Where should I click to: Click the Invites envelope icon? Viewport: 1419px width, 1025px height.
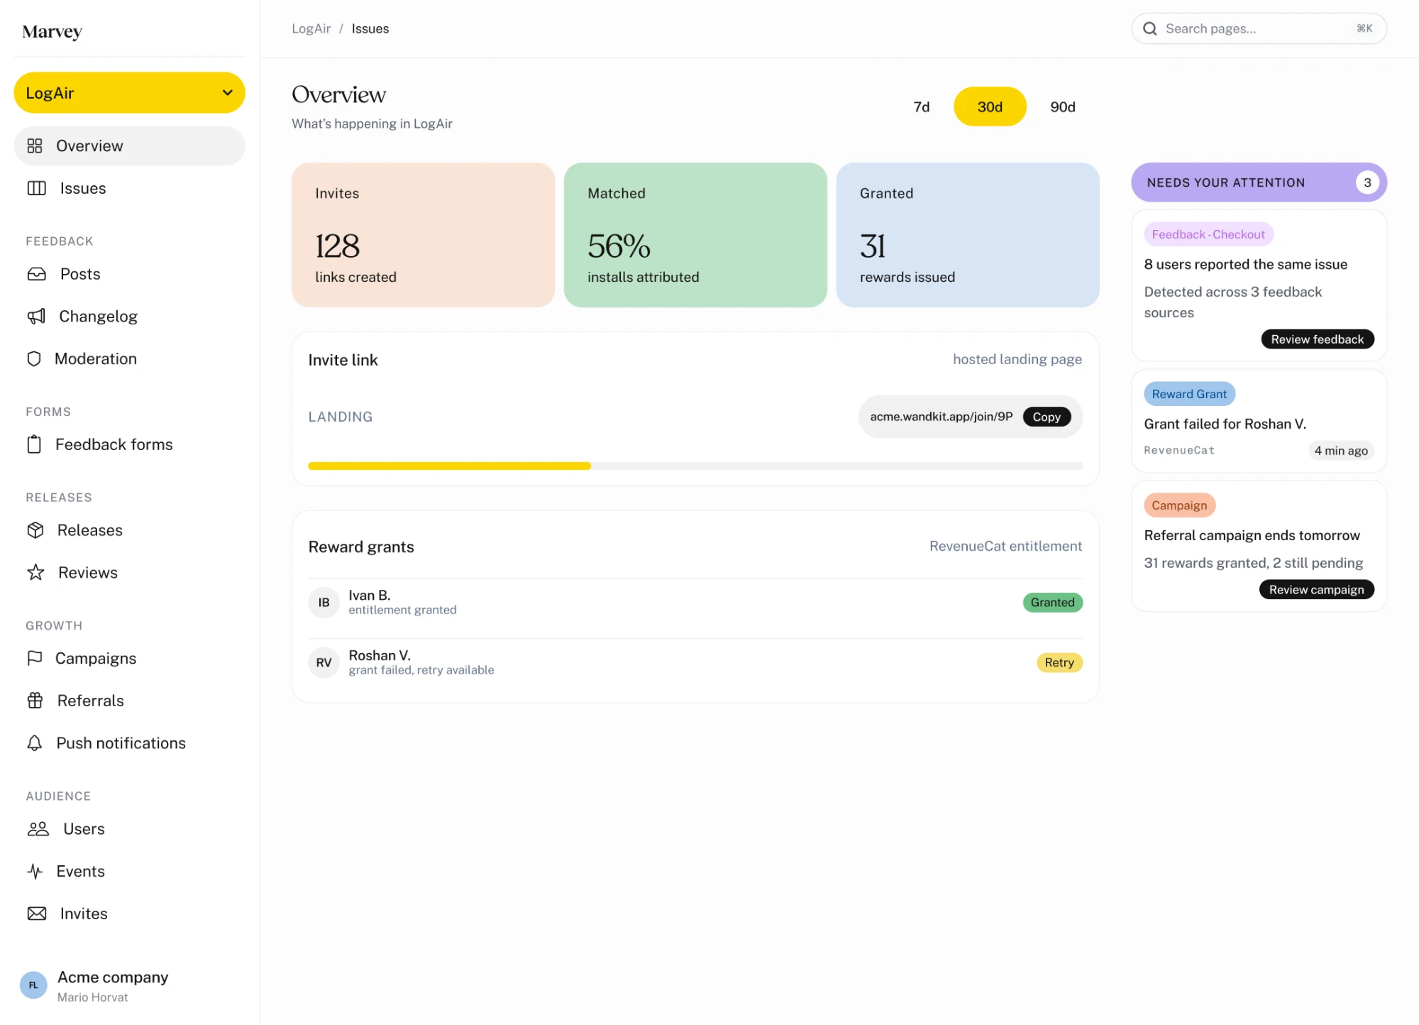click(37, 914)
